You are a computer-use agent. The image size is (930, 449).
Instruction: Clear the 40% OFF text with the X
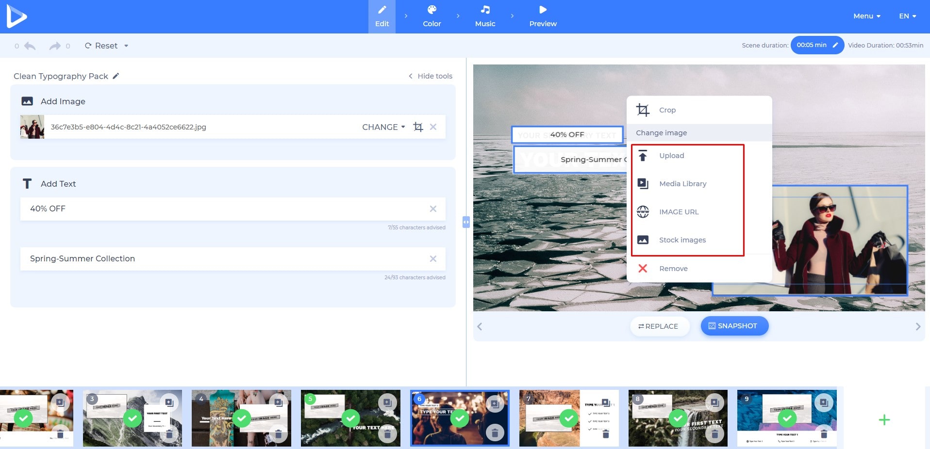432,208
